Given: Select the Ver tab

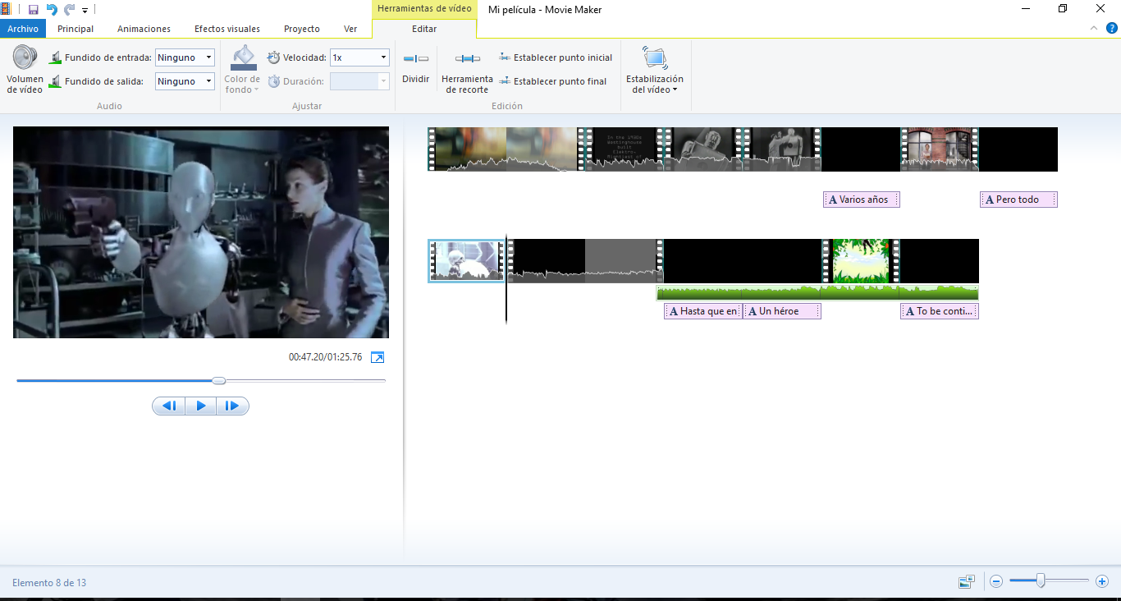Looking at the screenshot, I should (350, 29).
